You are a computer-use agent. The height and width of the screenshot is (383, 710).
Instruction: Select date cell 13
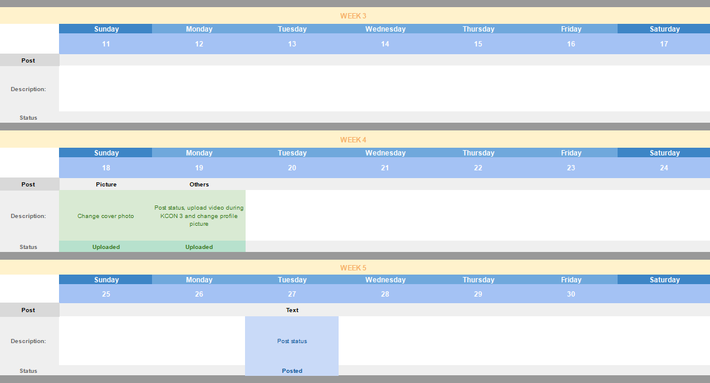pos(292,44)
